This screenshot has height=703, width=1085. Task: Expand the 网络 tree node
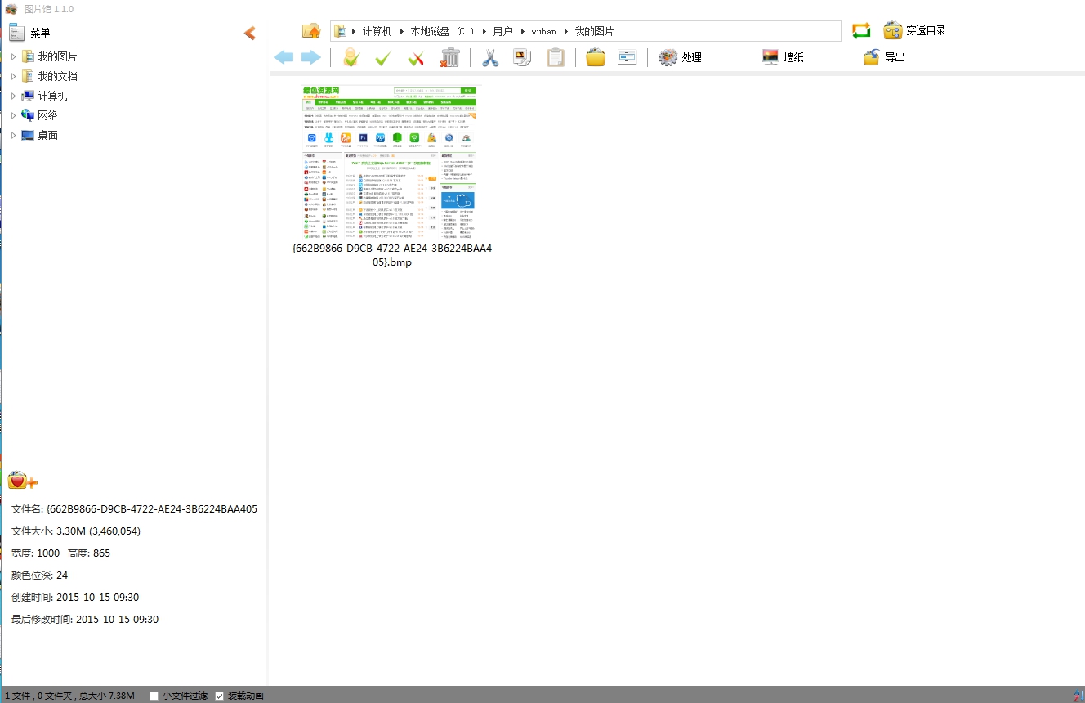[13, 115]
